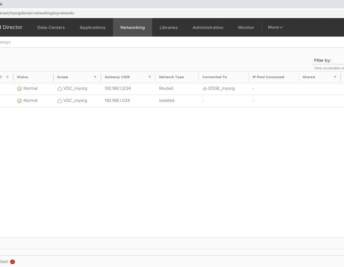Click the Connected To column header
Viewport: 344px width, 267px height.
[214, 77]
